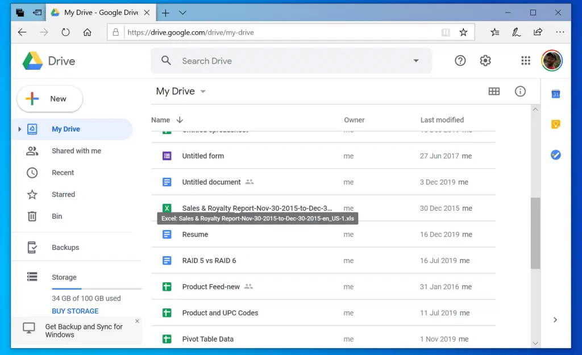Open the Google apps launcher grid

(525, 60)
